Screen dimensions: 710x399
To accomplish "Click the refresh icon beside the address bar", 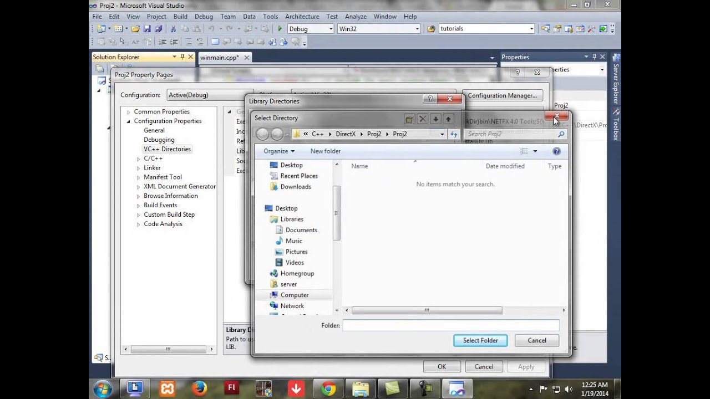I will pyautogui.click(x=454, y=134).
